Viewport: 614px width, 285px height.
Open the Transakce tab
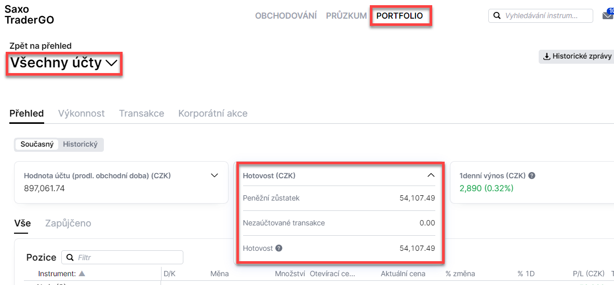pos(141,113)
